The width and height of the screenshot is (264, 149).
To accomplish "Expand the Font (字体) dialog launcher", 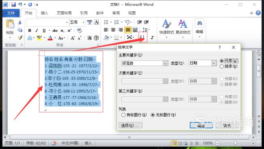I will (x=98, y=45).
